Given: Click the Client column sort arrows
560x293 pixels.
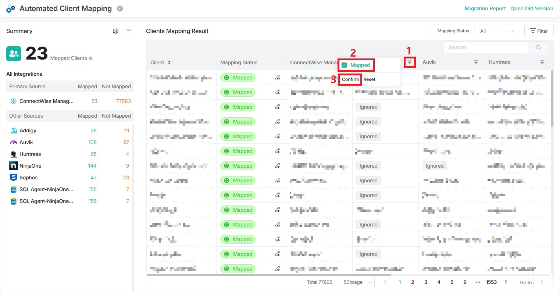Looking at the screenshot, I should [169, 62].
